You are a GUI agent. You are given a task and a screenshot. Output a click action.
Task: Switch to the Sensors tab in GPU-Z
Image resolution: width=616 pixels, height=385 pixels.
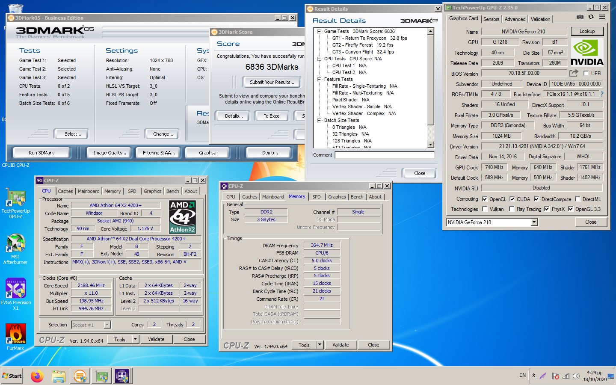coord(491,19)
